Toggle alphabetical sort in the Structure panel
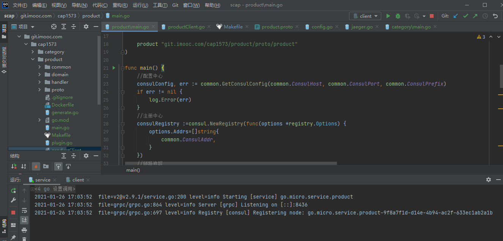 [24, 166]
